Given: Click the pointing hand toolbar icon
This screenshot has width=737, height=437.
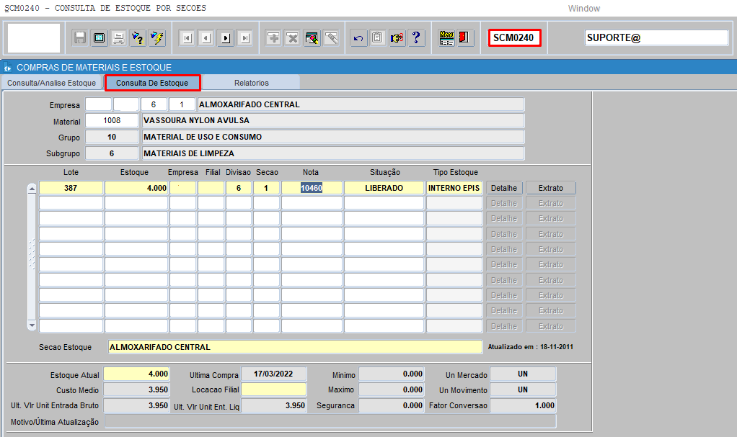Looking at the screenshot, I should 397,37.
